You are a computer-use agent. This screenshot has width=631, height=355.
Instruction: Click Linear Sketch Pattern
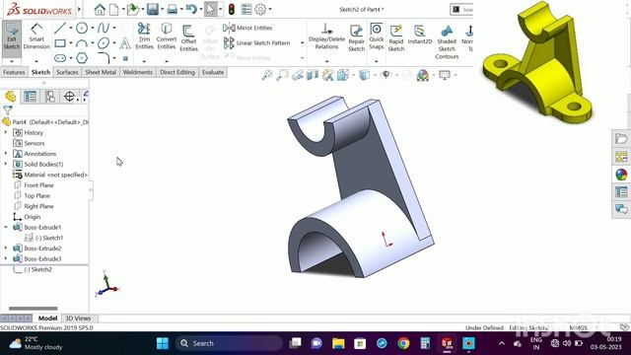[257, 42]
